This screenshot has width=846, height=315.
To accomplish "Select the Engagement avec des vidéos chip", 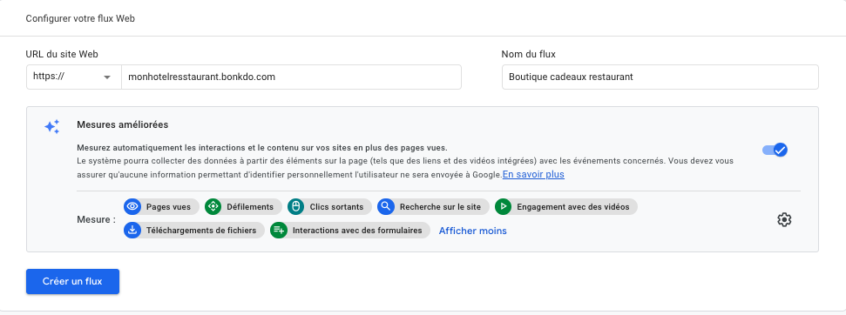I will click(566, 207).
